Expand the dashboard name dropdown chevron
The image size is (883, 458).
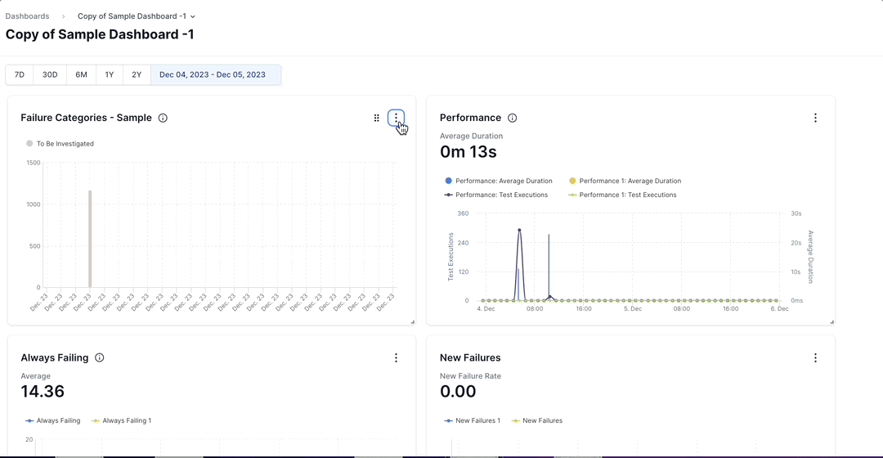click(x=193, y=16)
